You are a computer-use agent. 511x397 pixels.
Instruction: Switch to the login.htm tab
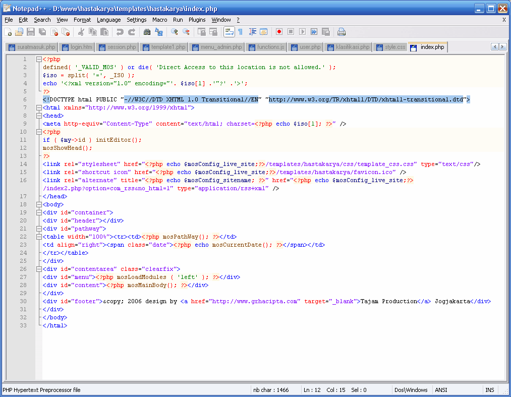[x=77, y=47]
